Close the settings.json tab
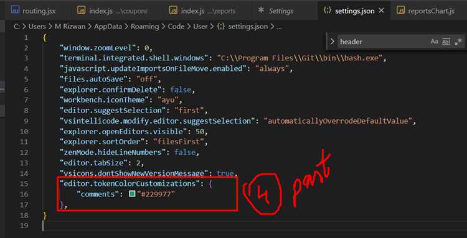Image resolution: width=467 pixels, height=238 pixels. [381, 11]
